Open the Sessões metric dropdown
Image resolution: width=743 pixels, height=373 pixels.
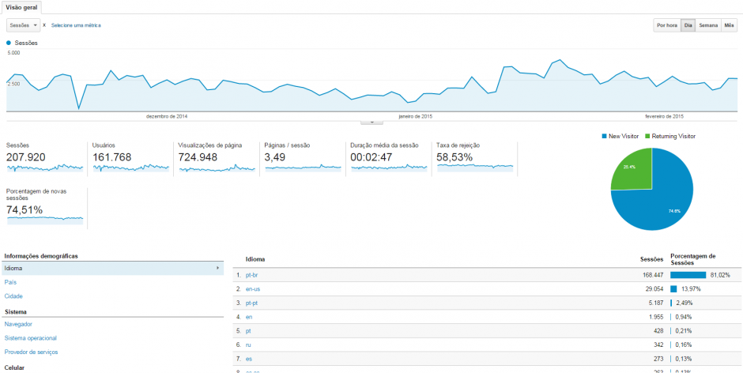23,25
